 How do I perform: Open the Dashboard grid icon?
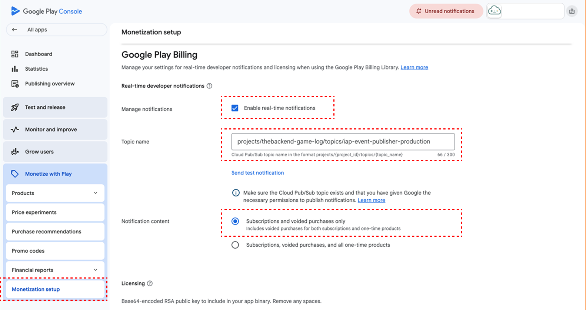[15, 54]
